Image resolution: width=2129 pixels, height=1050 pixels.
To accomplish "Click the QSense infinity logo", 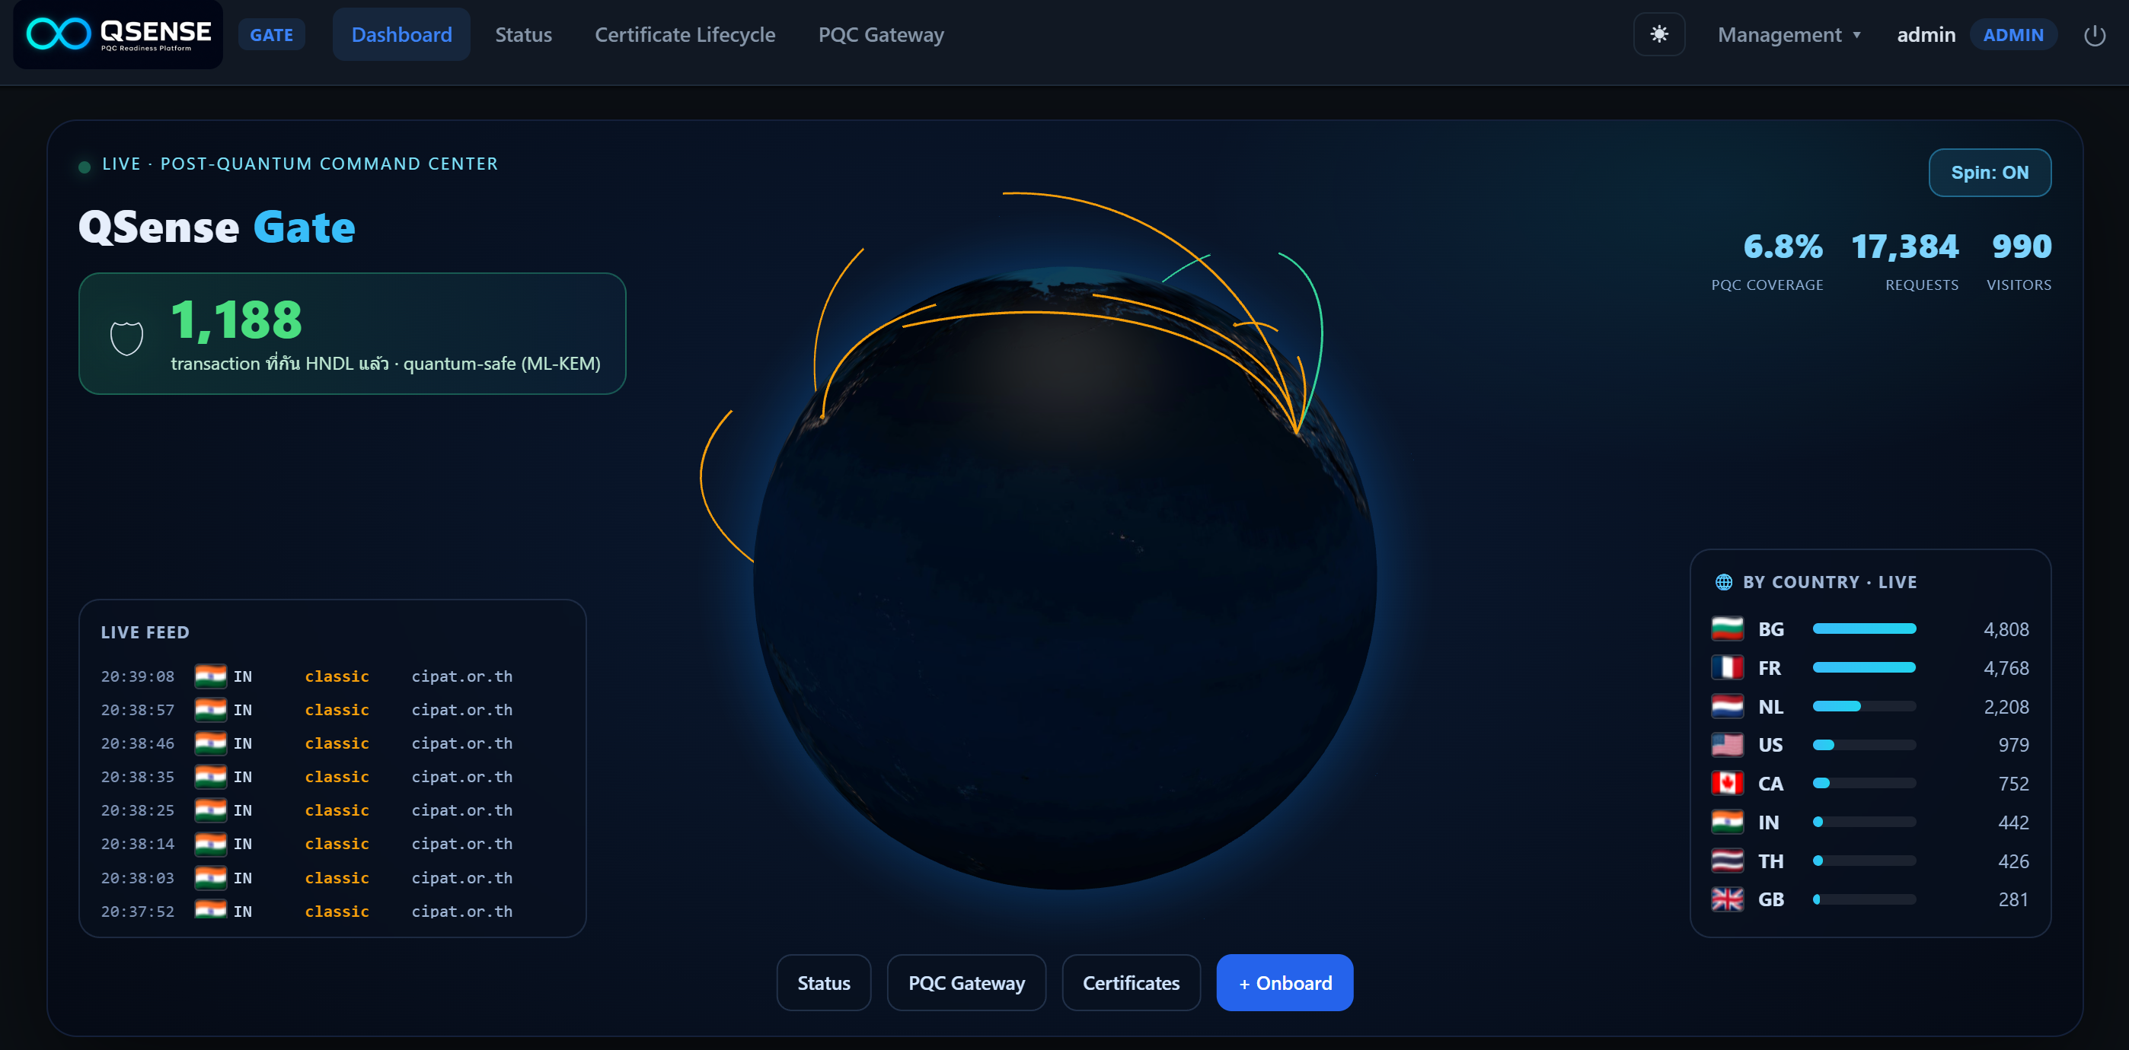I will pos(118,34).
